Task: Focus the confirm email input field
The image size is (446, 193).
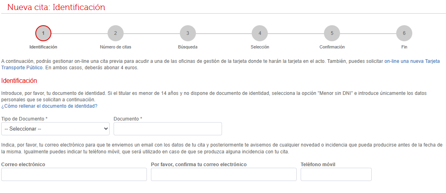Action: coord(224,174)
